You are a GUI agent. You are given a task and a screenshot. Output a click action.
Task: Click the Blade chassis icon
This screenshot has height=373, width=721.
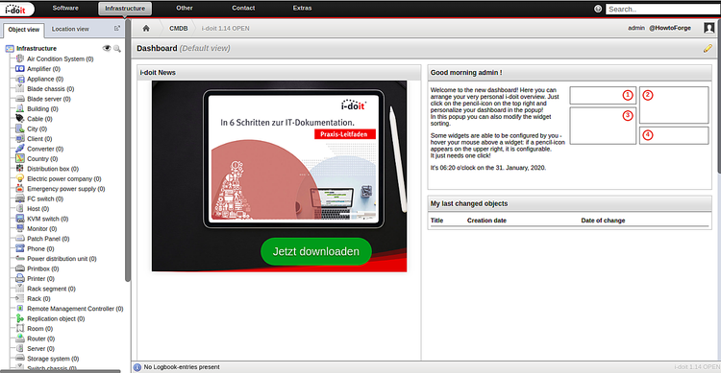[x=20, y=88]
